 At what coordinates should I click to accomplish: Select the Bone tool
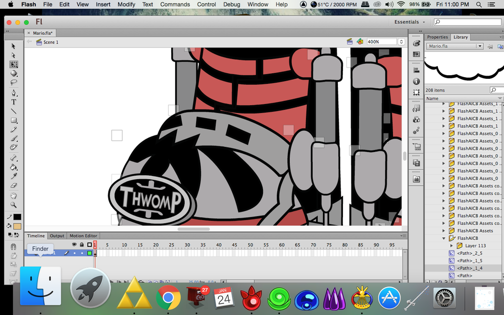click(x=14, y=158)
